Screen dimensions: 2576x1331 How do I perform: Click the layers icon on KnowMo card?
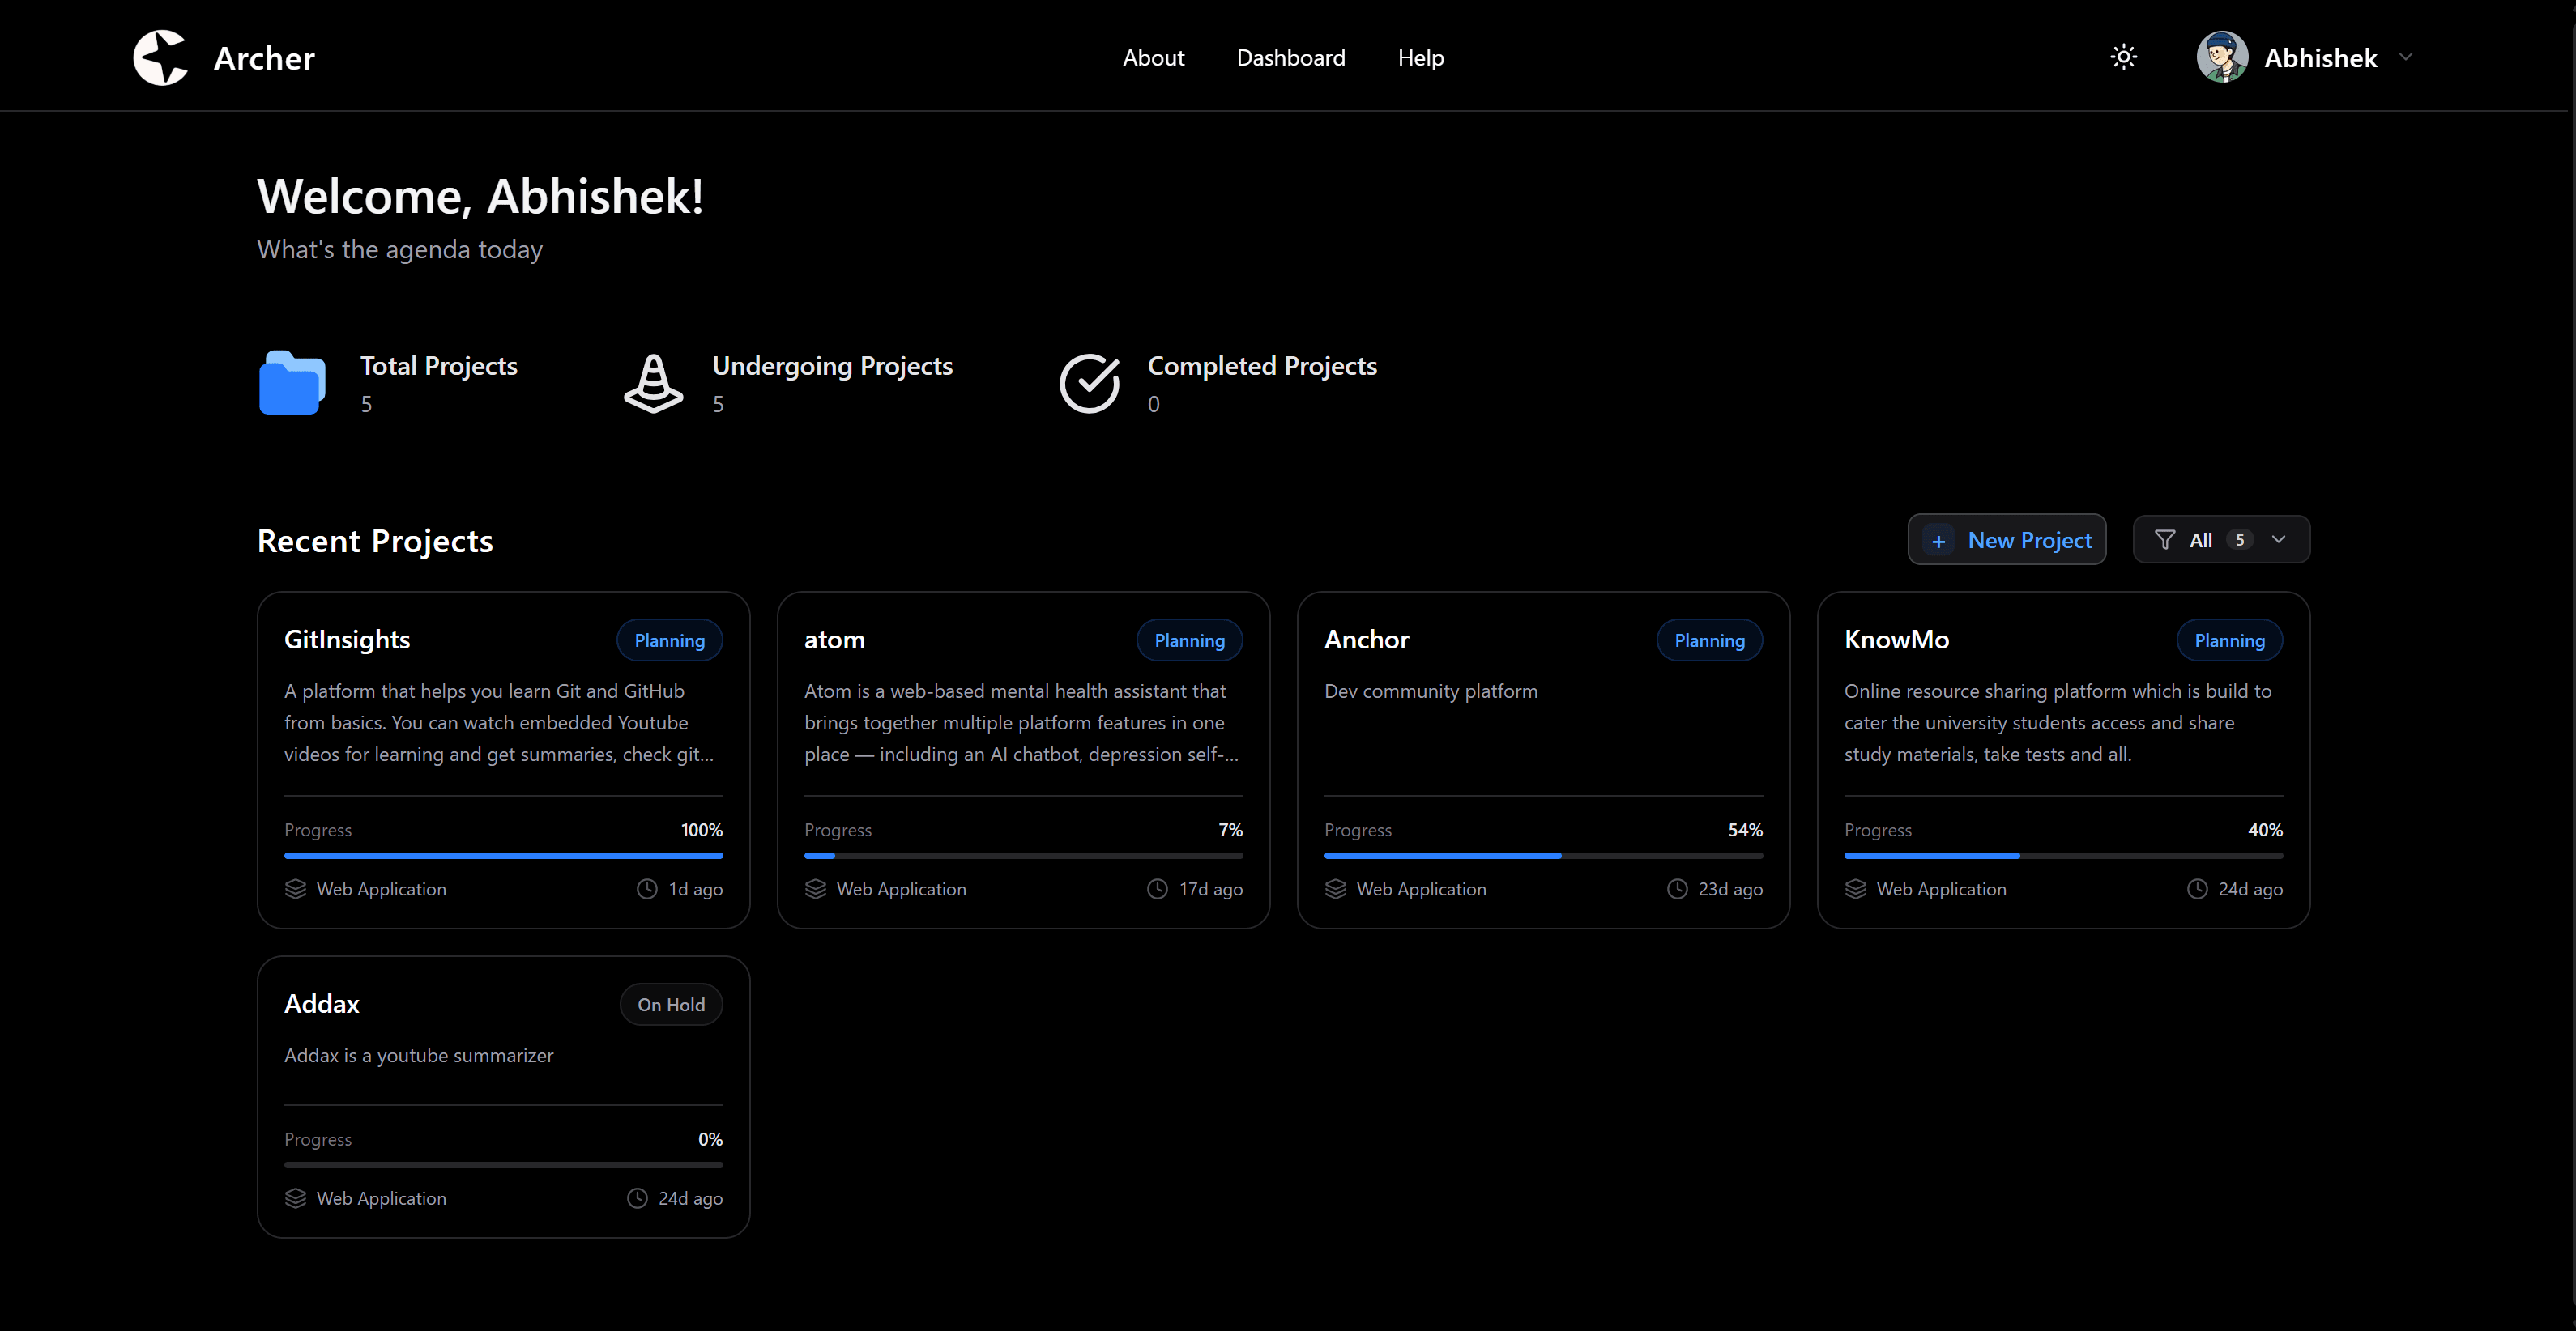(x=1855, y=888)
